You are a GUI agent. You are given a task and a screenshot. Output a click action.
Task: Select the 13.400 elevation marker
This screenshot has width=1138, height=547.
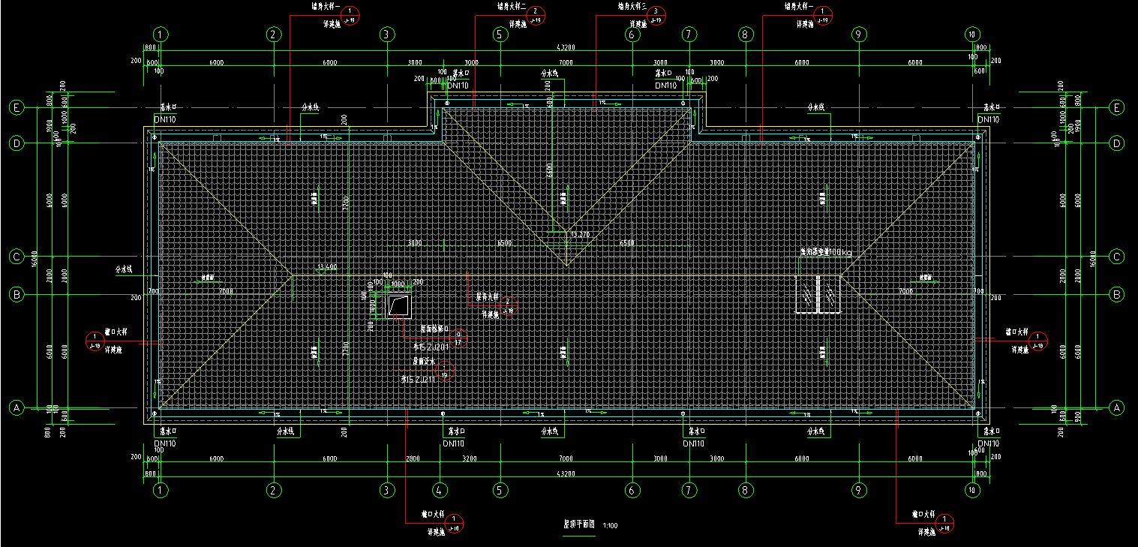(327, 267)
